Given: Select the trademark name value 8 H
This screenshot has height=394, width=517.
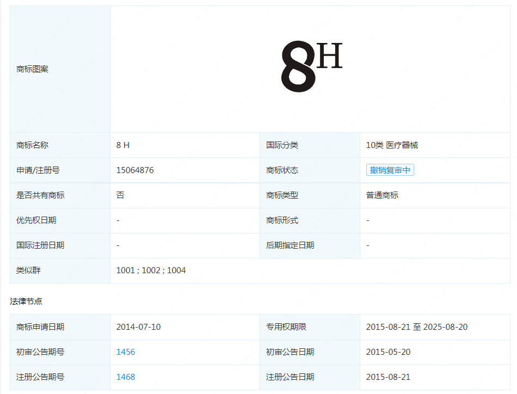Looking at the screenshot, I should point(122,145).
